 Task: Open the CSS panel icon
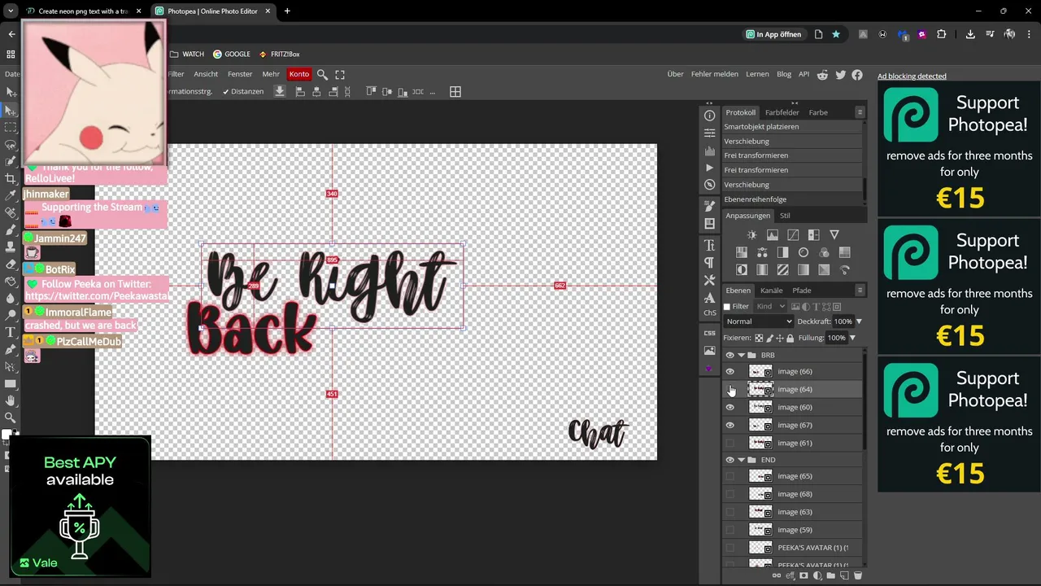[x=709, y=333]
